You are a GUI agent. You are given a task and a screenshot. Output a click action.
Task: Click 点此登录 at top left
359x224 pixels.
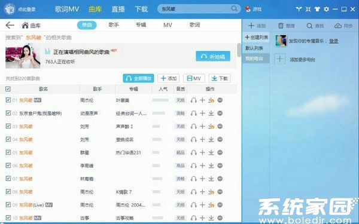point(26,10)
